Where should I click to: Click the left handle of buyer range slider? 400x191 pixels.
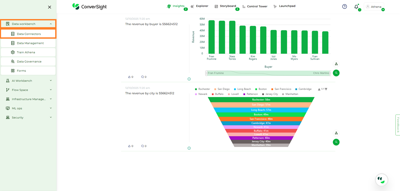[x=206, y=73]
